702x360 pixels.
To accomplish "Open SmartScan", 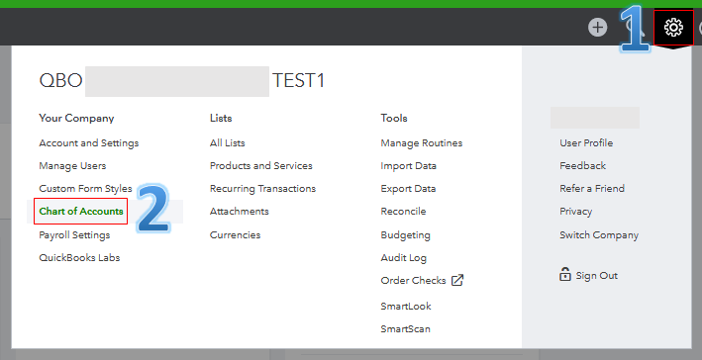I will point(405,329).
